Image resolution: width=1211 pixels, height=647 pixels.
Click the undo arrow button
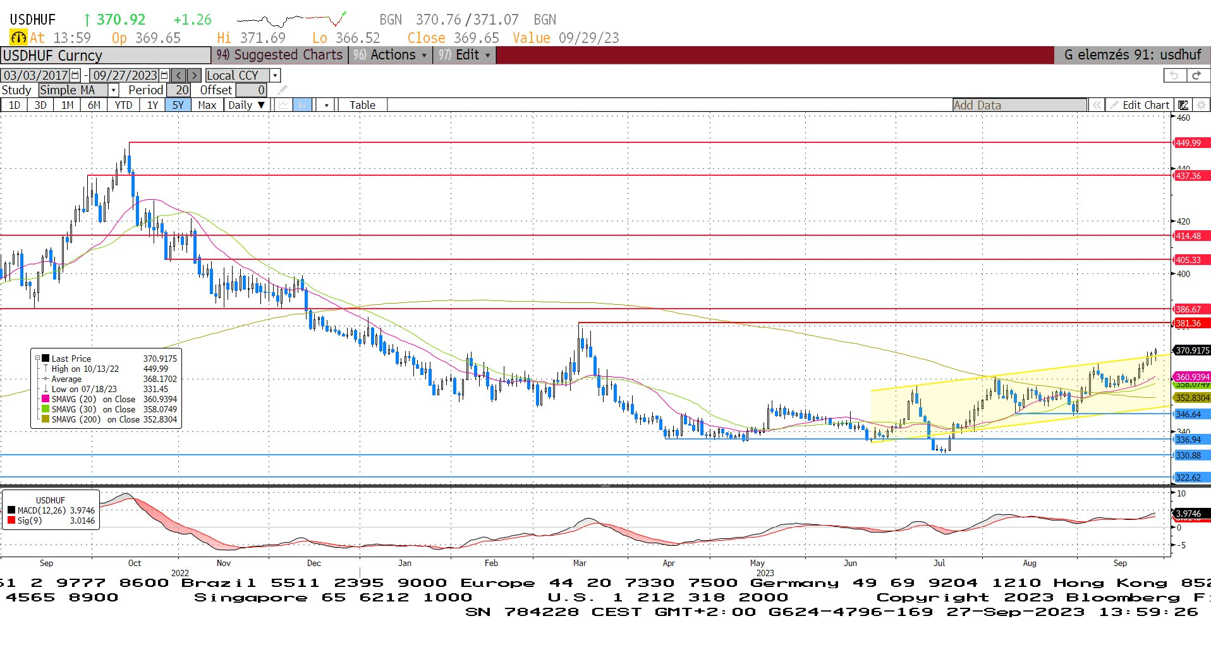(1174, 75)
